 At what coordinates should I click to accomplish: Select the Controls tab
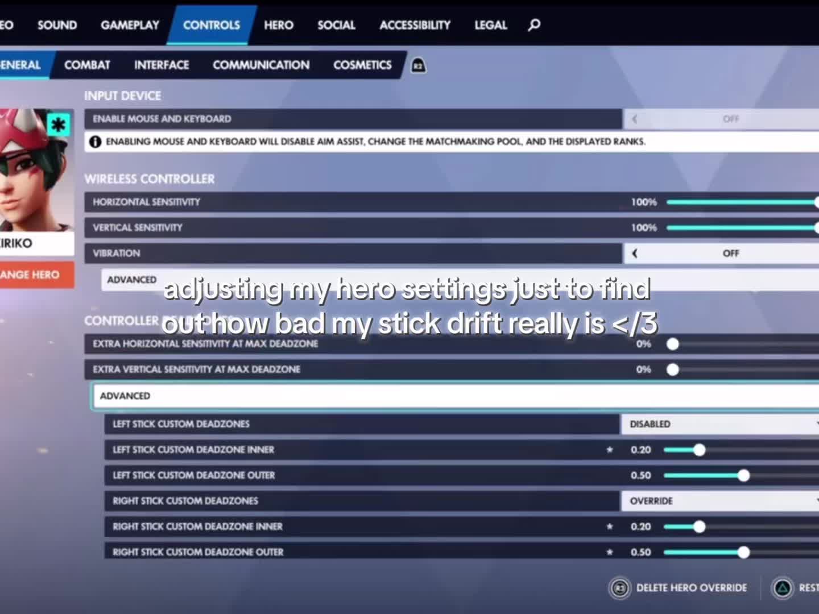coord(212,25)
